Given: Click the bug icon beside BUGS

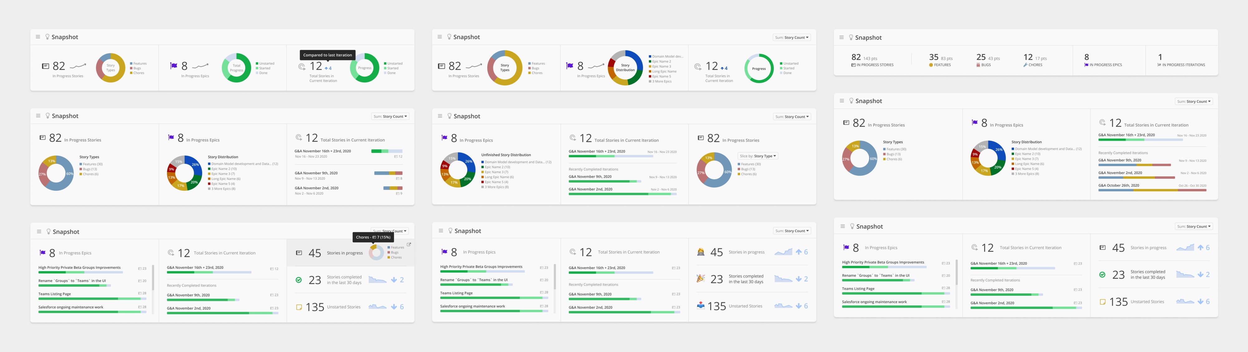Looking at the screenshot, I should point(978,65).
